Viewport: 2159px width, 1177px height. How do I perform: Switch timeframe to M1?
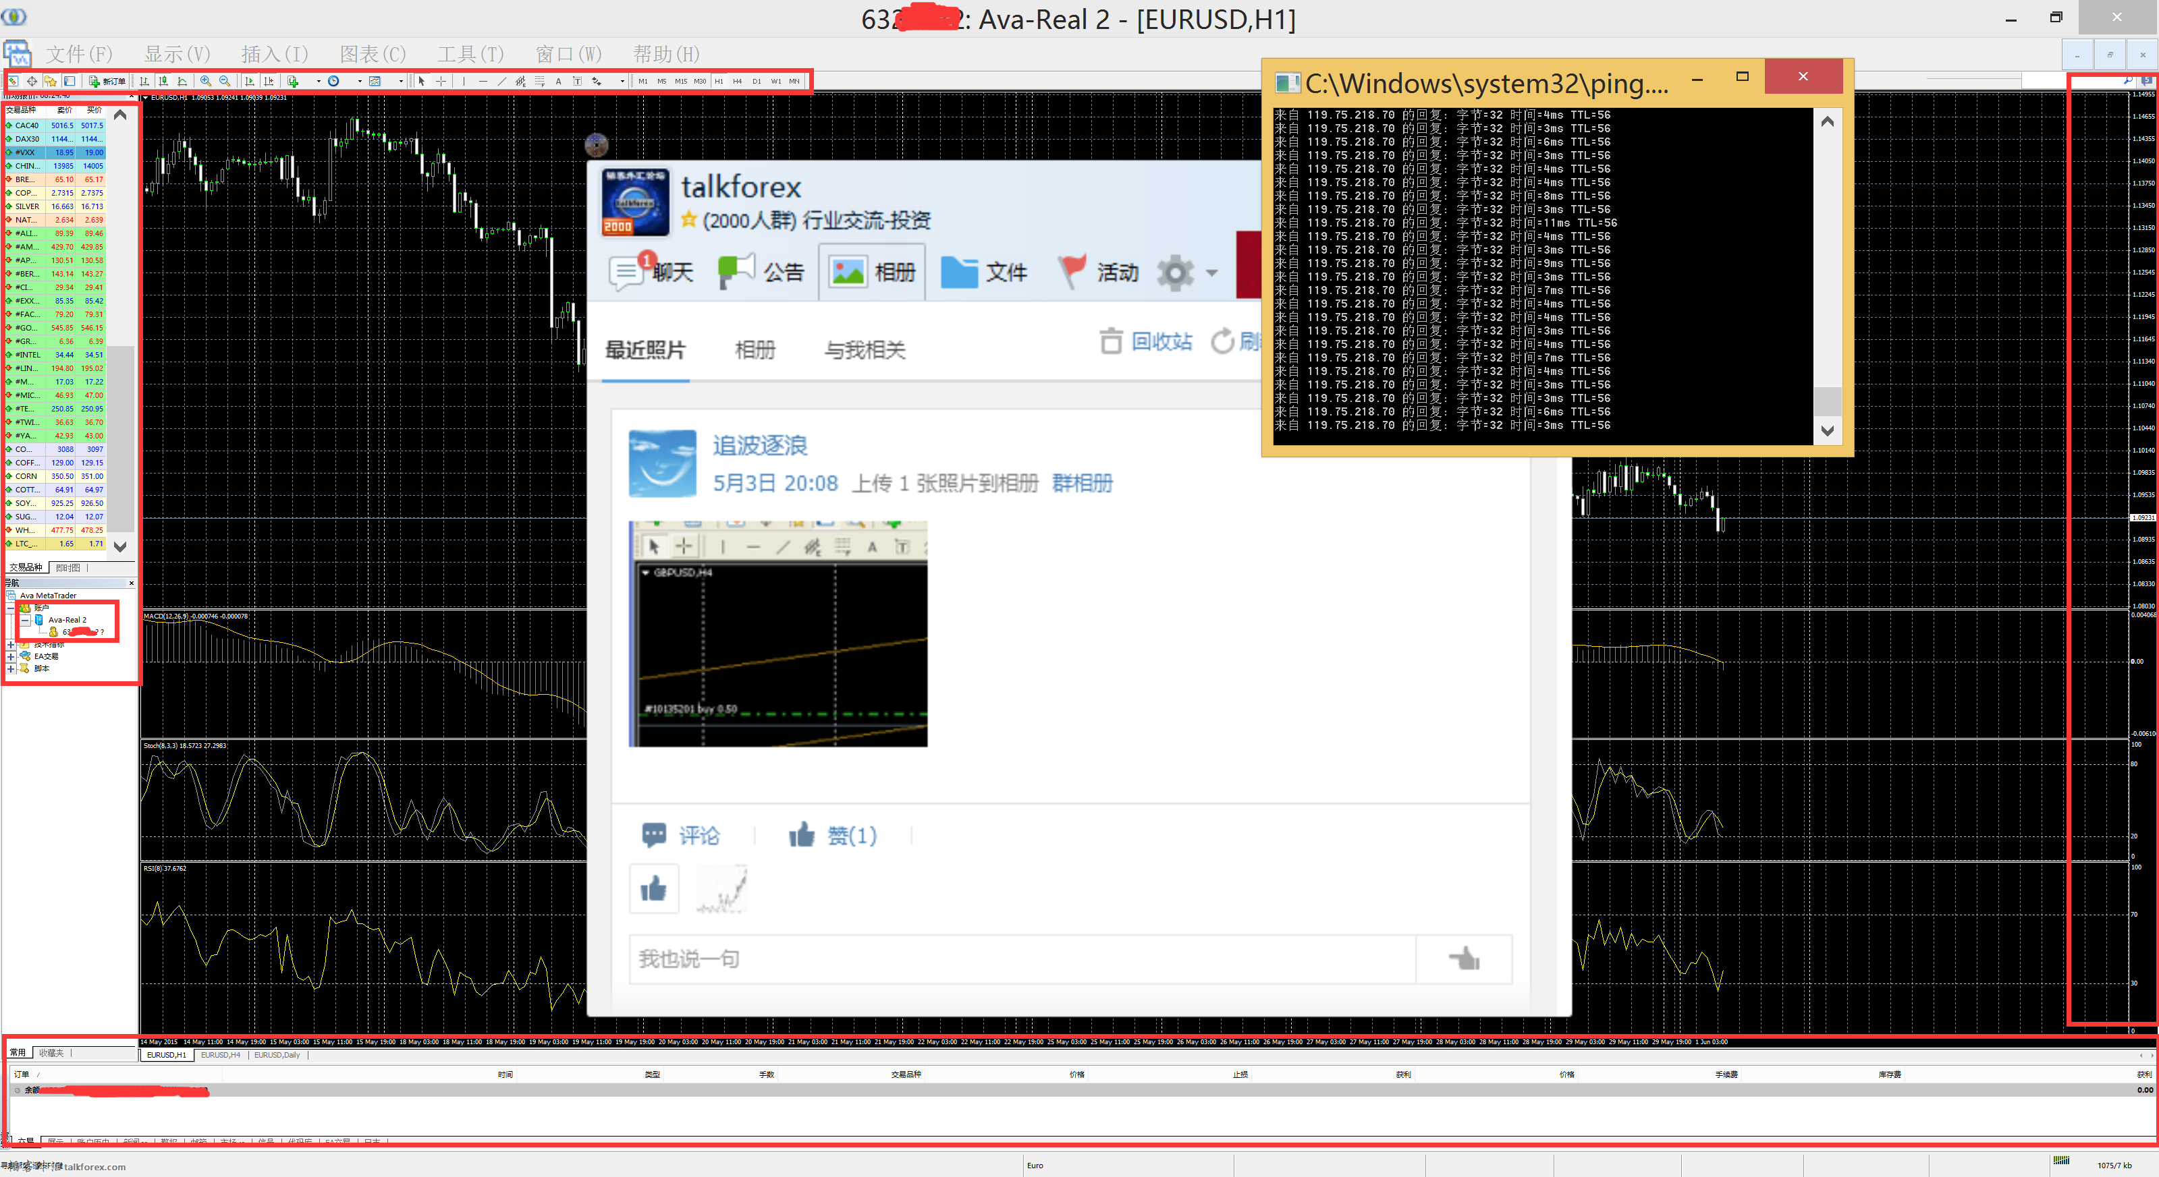(x=643, y=81)
